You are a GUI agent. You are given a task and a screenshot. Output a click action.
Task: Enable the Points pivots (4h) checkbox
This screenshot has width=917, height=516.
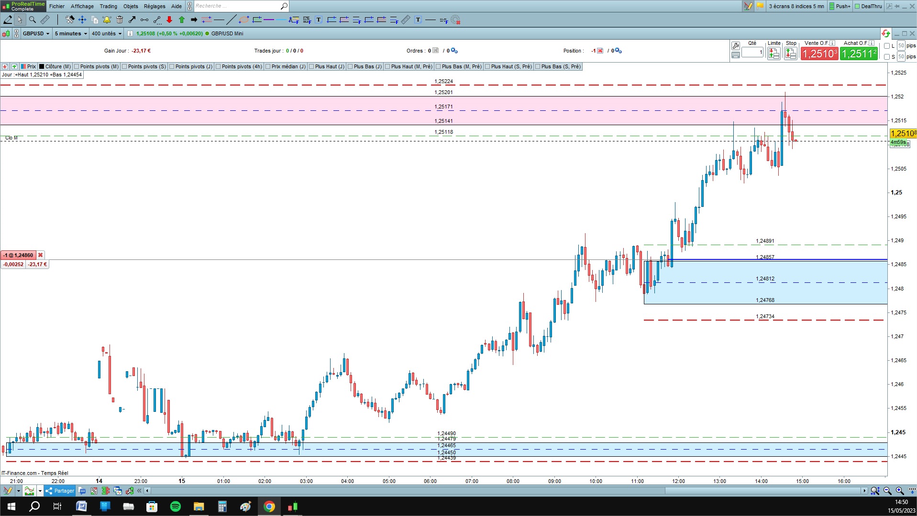pyautogui.click(x=218, y=66)
